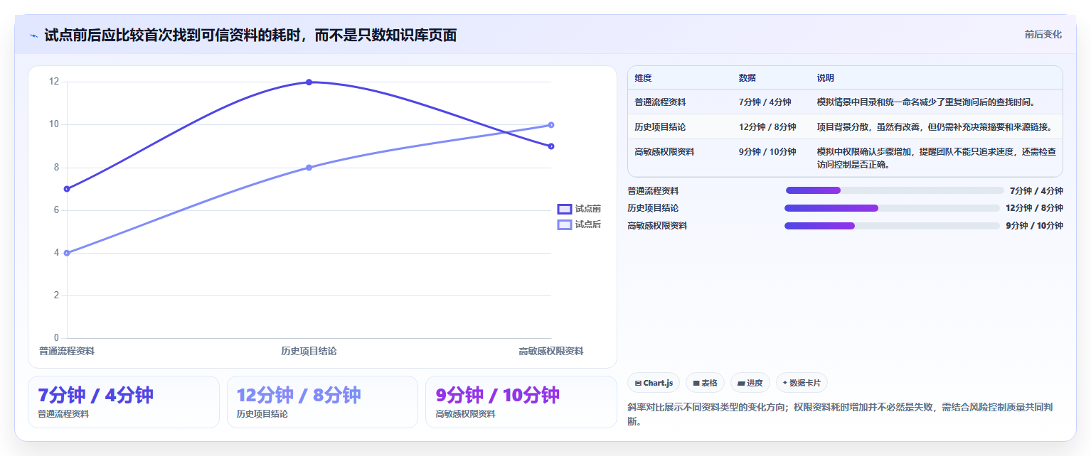The image size is (1091, 456).
Task: Click the 试点后 data point at 历史项目结论
Action: [x=309, y=168]
